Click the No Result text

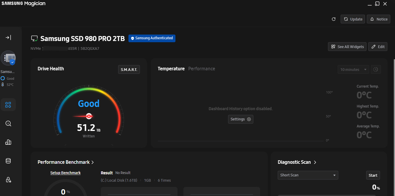pyautogui.click(x=123, y=173)
